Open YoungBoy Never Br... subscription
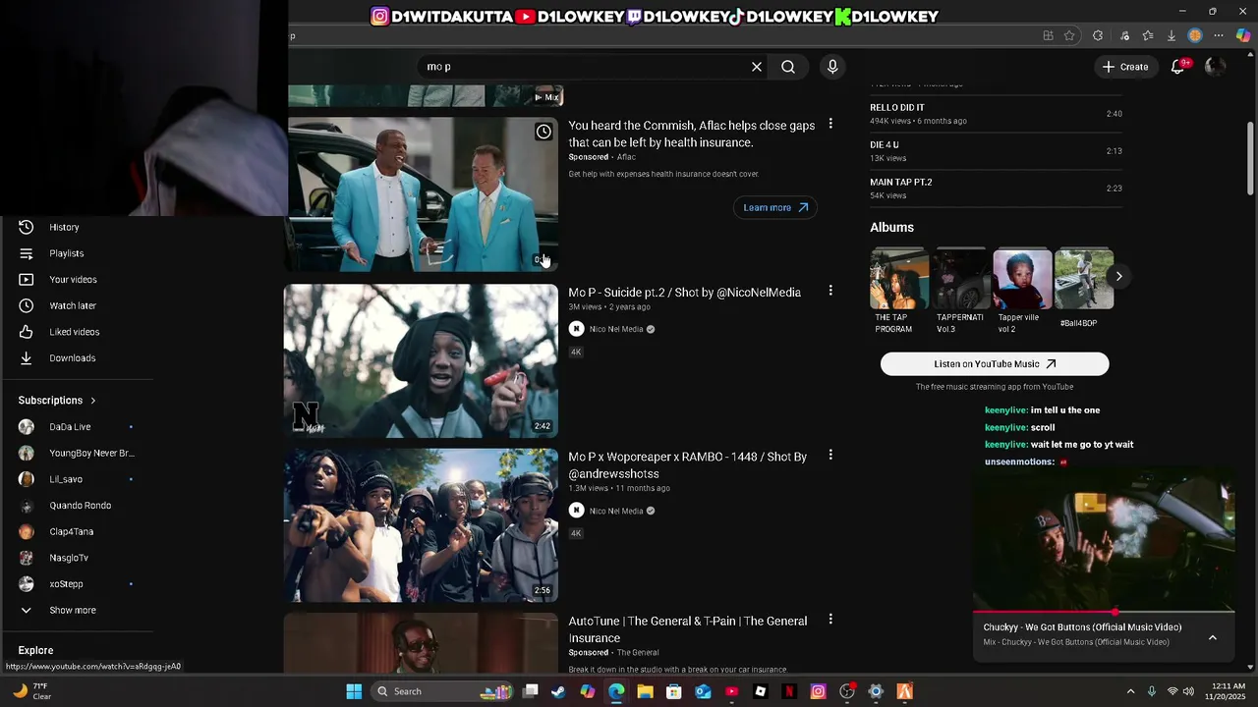 pyautogui.click(x=91, y=453)
